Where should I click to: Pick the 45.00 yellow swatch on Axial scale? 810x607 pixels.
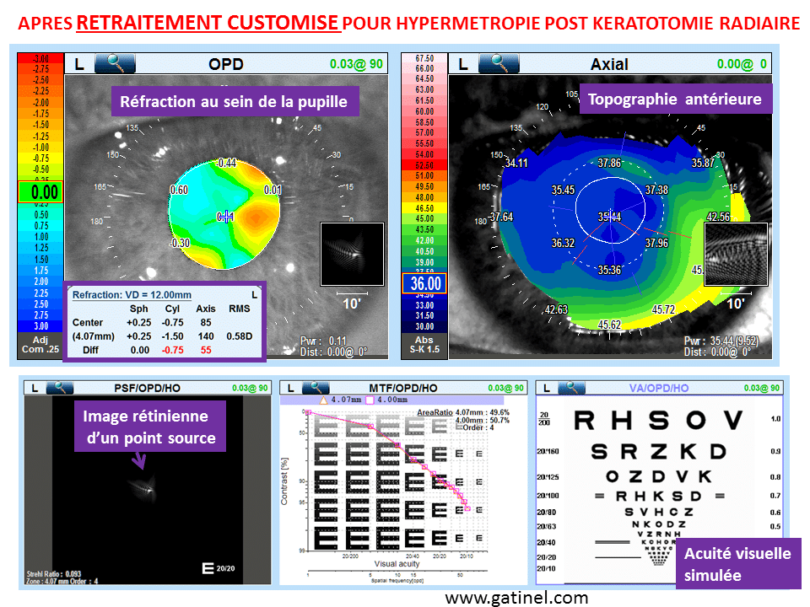pos(424,219)
